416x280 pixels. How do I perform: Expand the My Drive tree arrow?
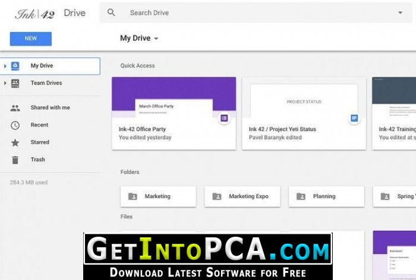coord(5,66)
